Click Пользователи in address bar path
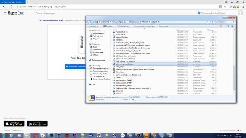 pos(134,22)
